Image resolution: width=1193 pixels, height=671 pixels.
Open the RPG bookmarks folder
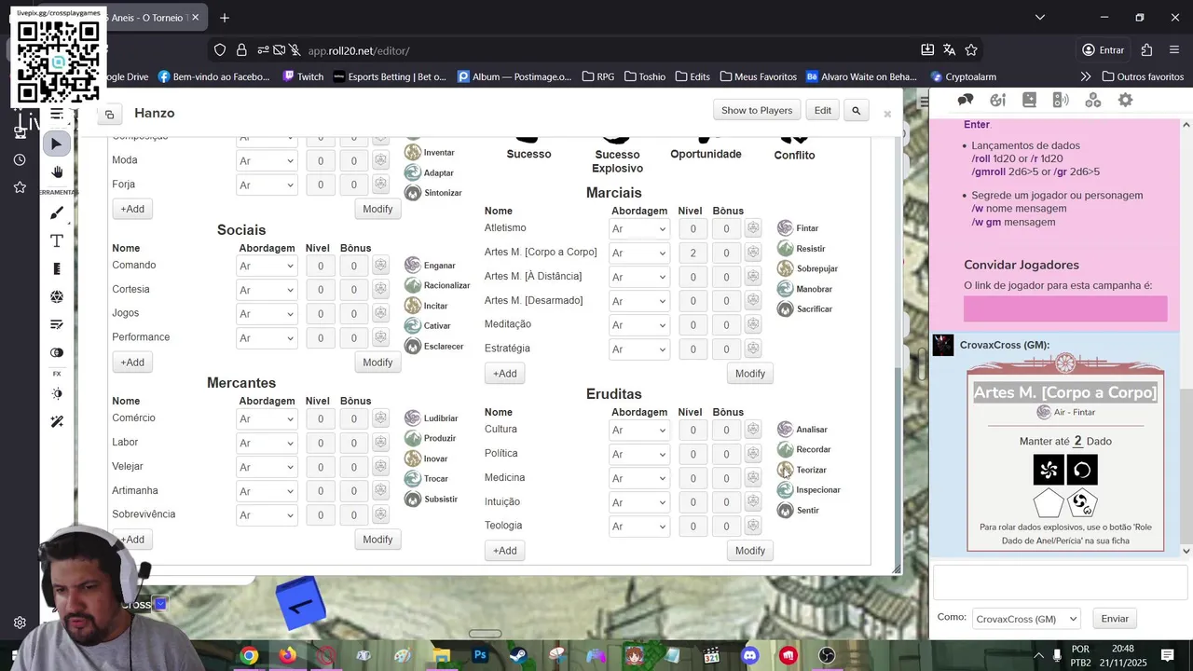597,76
